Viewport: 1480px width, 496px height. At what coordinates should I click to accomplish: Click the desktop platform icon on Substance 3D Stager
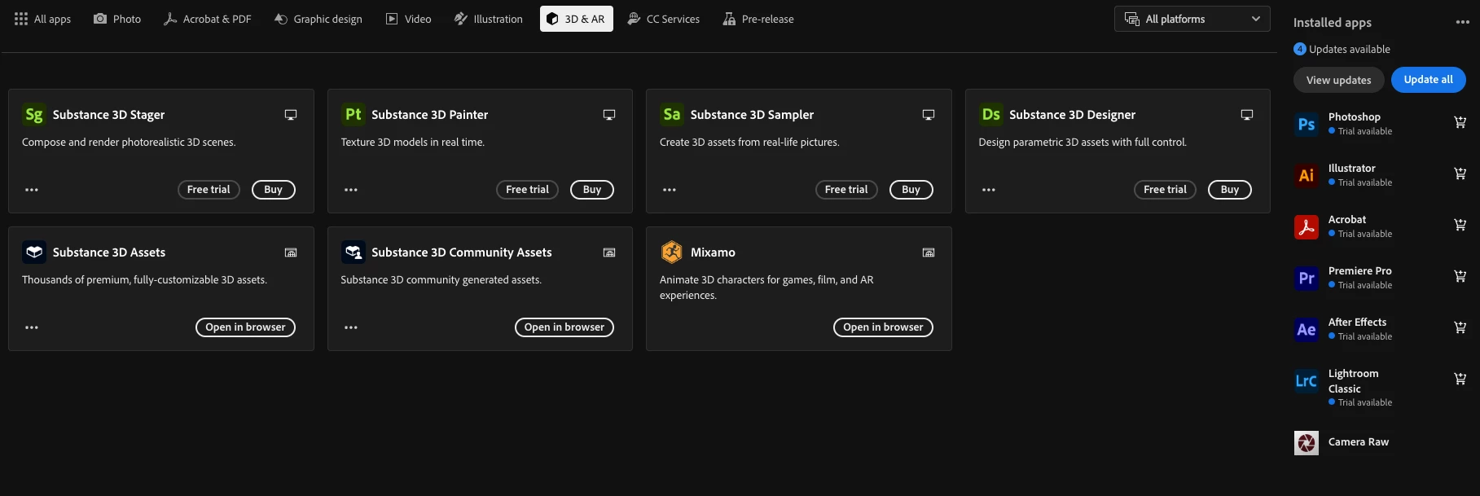pos(291,115)
